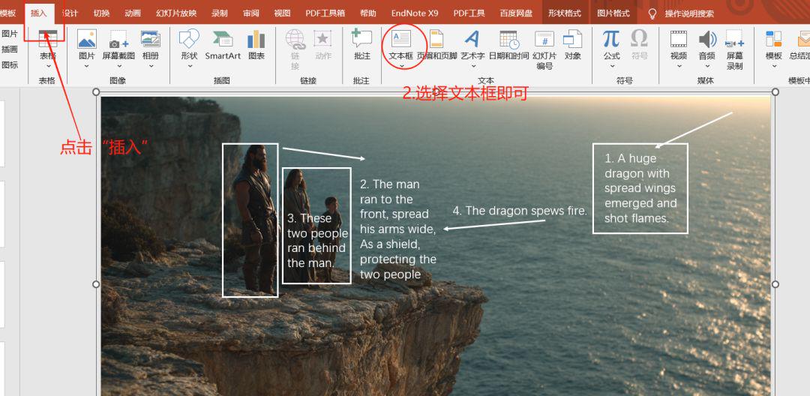This screenshot has height=396, width=810.
Task: Expand the 音频 dropdown arrow
Action: [x=707, y=65]
